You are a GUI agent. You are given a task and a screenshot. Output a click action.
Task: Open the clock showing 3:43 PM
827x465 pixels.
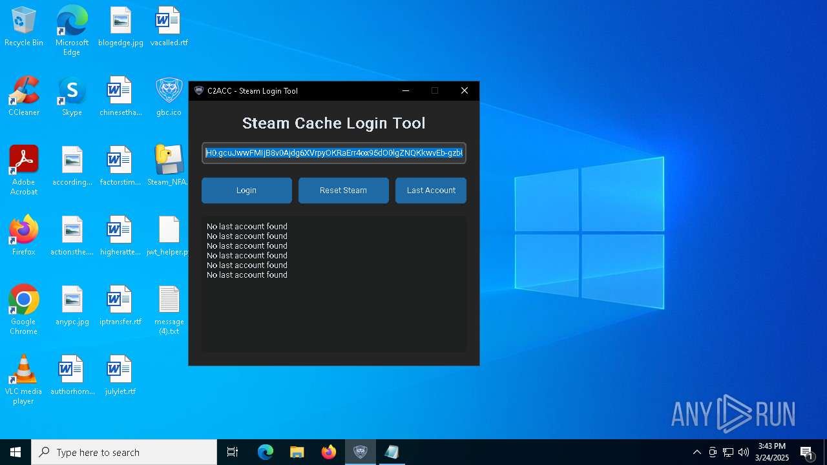click(x=772, y=452)
